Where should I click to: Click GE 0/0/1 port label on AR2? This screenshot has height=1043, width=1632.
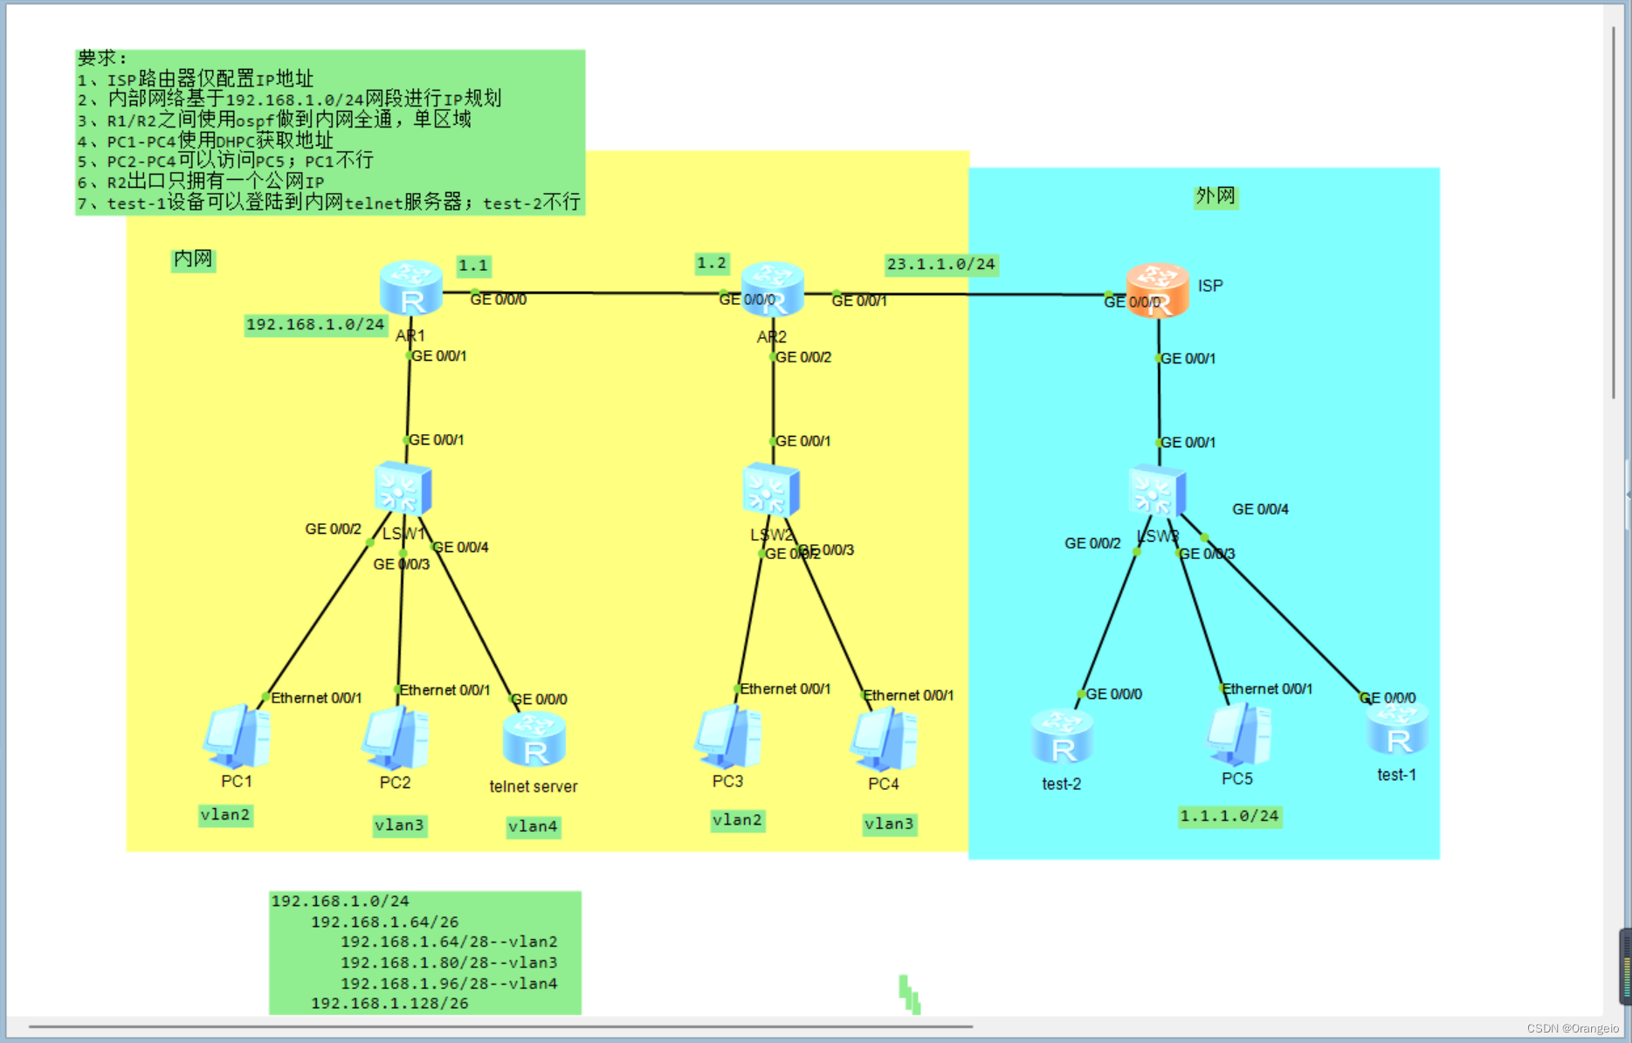(859, 300)
